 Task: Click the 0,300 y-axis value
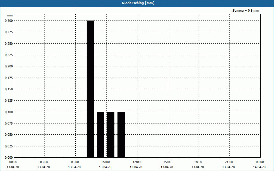pyautogui.click(x=9, y=21)
